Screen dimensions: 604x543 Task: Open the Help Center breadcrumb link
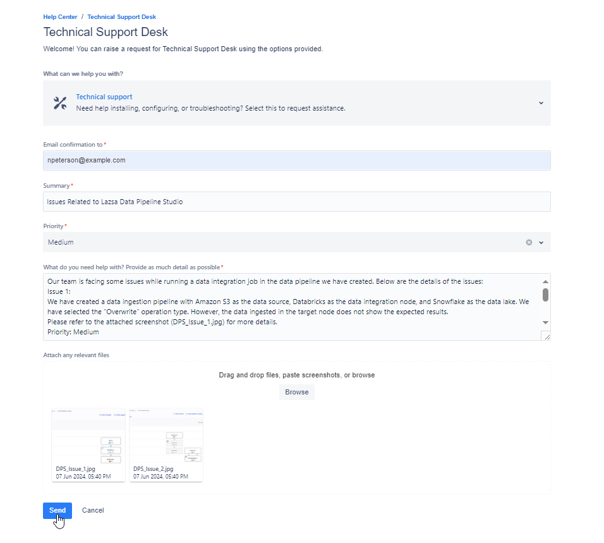click(x=60, y=17)
